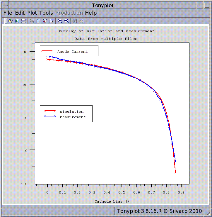The width and height of the screenshot is (212, 217).
Task: Activate the Select plot tool icon
Action: pyautogui.click(x=32, y=21)
